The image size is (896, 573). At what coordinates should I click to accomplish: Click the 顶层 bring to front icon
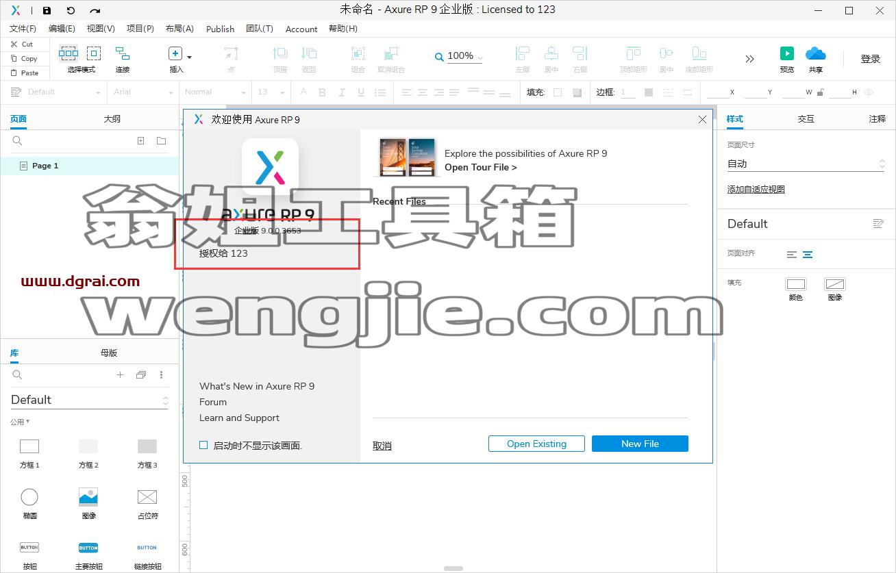[280, 53]
